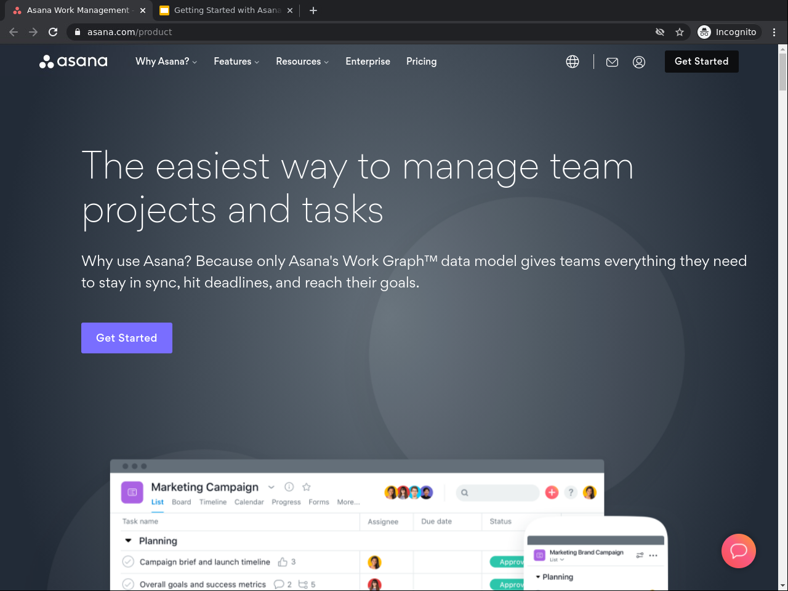Open the user account login icon
The width and height of the screenshot is (788, 591).
[x=639, y=62]
